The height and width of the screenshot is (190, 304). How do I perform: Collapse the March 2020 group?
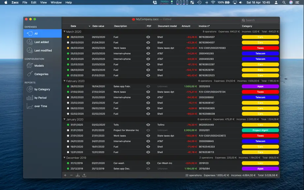coord(64,31)
